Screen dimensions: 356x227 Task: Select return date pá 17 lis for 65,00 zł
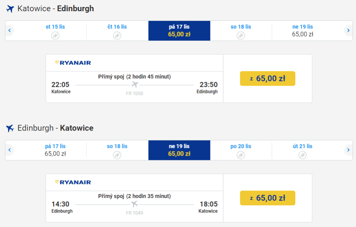coord(55,150)
